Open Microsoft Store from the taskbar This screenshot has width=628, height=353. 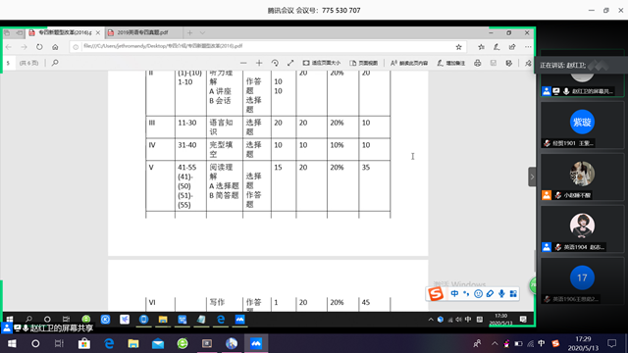pyautogui.click(x=84, y=343)
